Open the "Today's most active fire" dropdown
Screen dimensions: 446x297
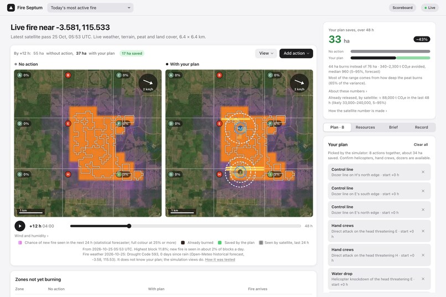pos(90,8)
